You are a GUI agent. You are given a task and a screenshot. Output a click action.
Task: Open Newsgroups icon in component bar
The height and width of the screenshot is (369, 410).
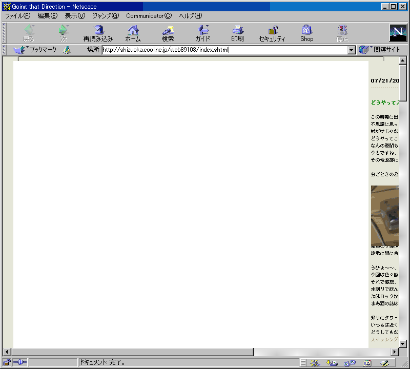click(350, 363)
